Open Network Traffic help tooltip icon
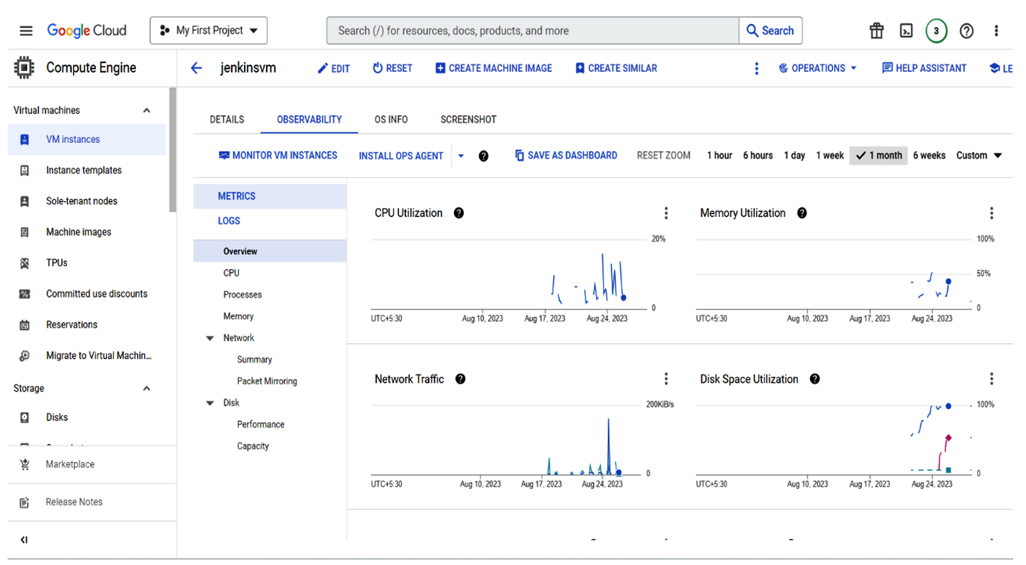 460,379
